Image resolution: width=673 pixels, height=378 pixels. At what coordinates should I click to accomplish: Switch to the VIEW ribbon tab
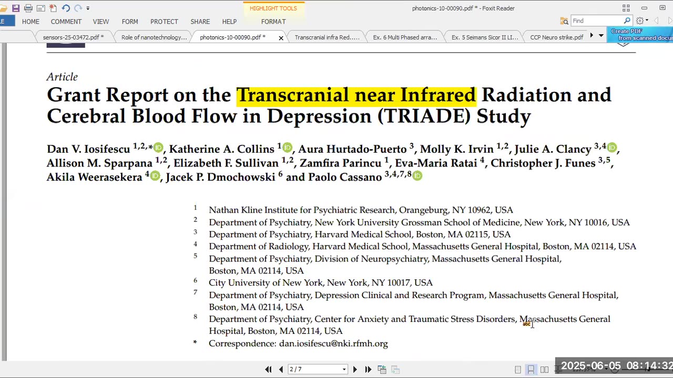point(101,22)
